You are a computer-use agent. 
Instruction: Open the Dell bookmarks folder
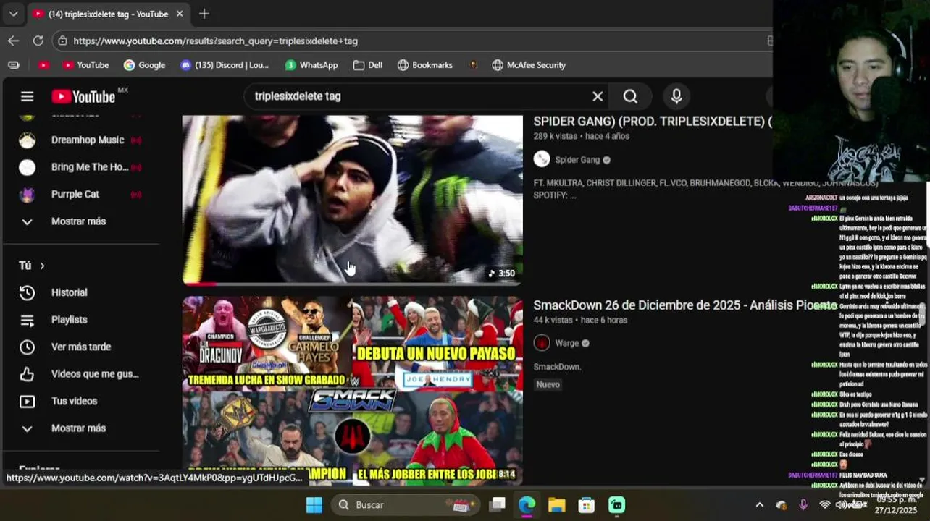tap(368, 65)
